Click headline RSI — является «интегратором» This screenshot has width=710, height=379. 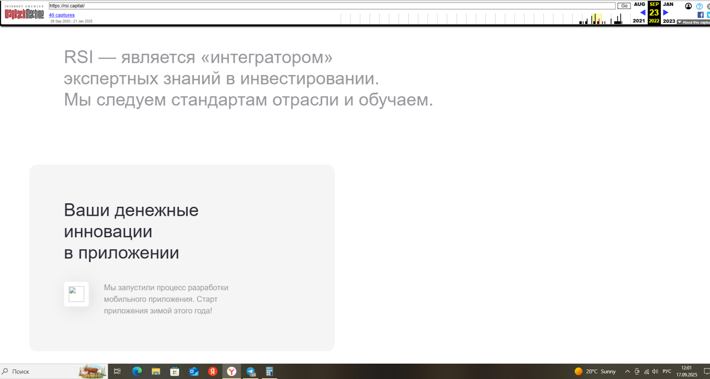coord(198,57)
